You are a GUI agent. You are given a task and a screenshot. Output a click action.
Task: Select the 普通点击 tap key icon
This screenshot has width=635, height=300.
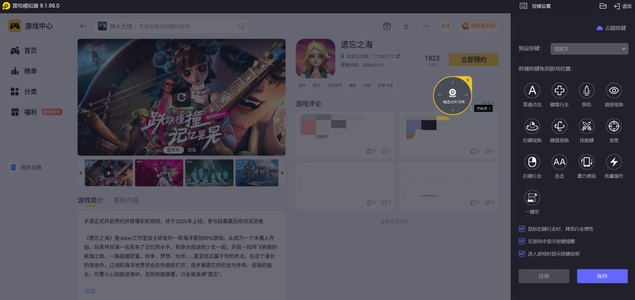532,90
